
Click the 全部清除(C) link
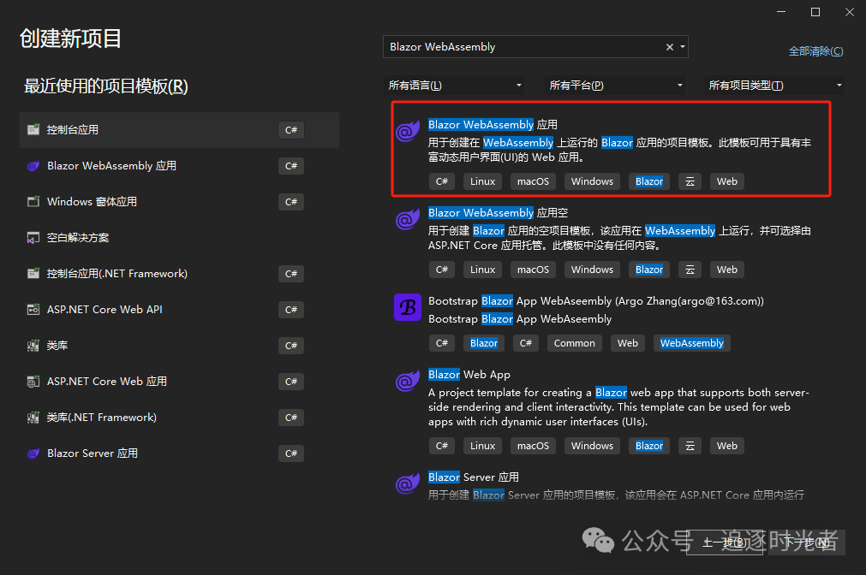pos(815,51)
